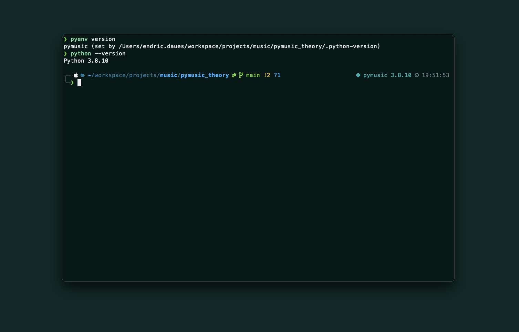Screen dimensions: 519x332
Task: Click the 'main' branch name
Action: [x=253, y=75]
